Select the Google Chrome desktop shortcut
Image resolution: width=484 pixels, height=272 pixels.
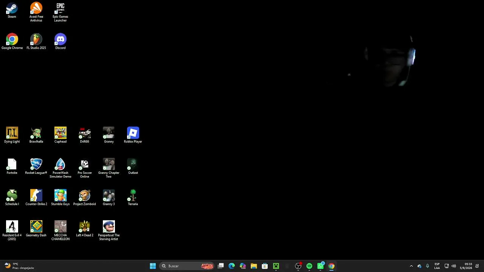click(12, 42)
